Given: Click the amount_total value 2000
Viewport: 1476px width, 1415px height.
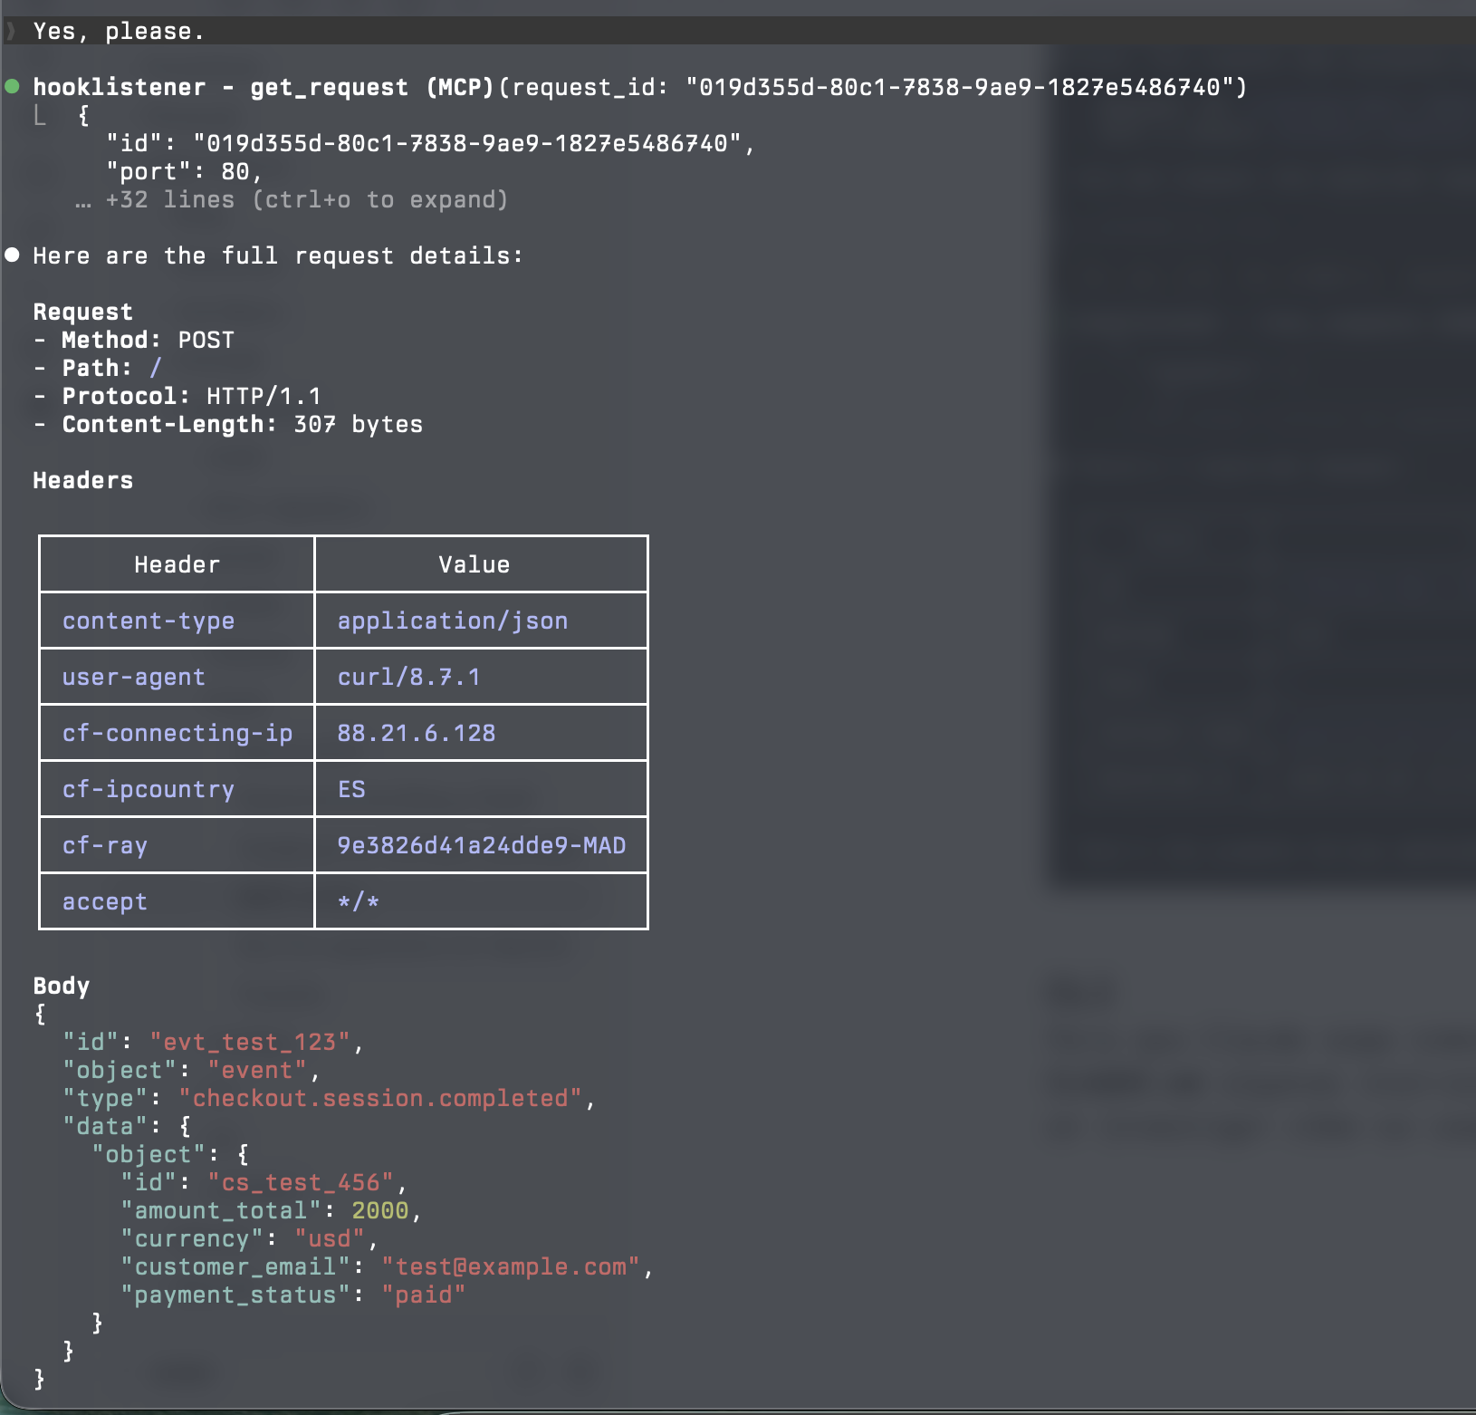Looking at the screenshot, I should coord(379,1210).
